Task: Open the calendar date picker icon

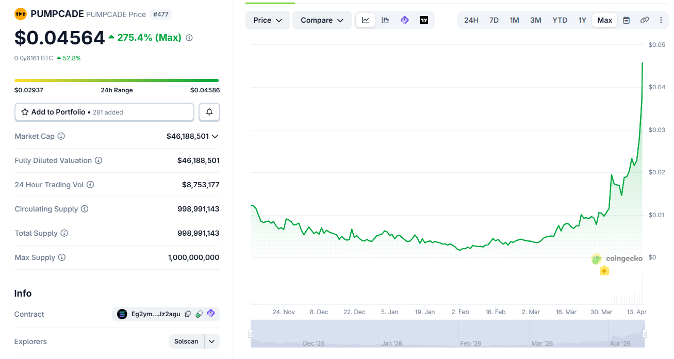Action: pos(626,20)
